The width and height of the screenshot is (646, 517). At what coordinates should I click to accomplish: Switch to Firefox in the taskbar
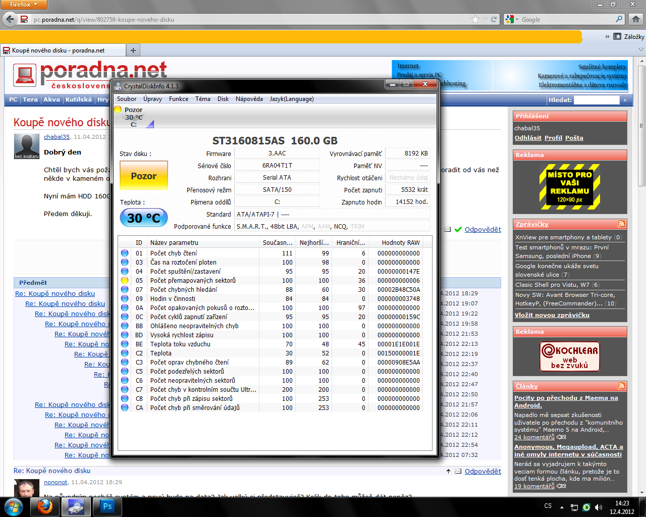pyautogui.click(x=45, y=506)
